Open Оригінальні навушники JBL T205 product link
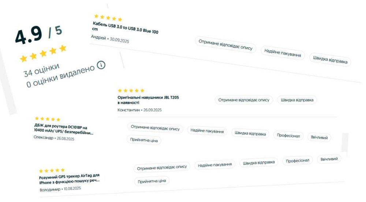This screenshot has height=202, width=366. pyautogui.click(x=148, y=100)
